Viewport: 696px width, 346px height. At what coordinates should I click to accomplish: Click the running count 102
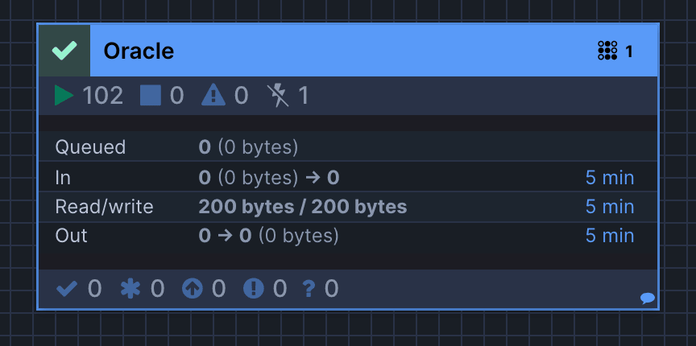click(103, 96)
